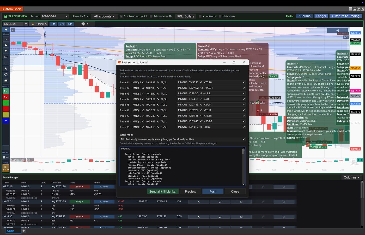This screenshot has height=235, width=365.
Task: Expand the Short toggle for 09:53:15 trade
Action: tap(80, 187)
